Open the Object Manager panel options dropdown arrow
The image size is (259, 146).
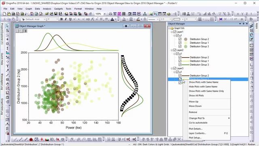[x=240, y=24]
